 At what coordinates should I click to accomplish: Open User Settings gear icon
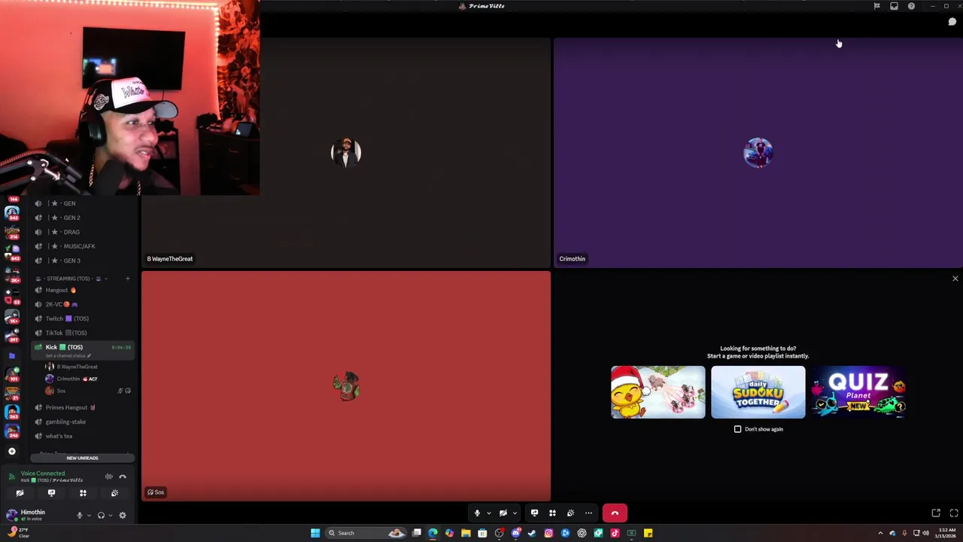tap(123, 516)
